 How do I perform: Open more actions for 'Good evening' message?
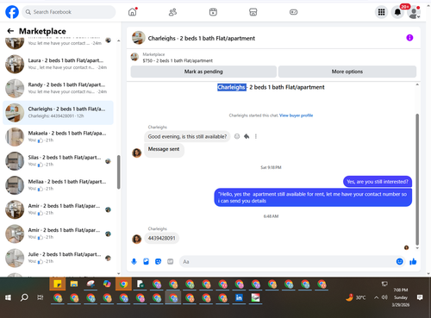tap(256, 136)
